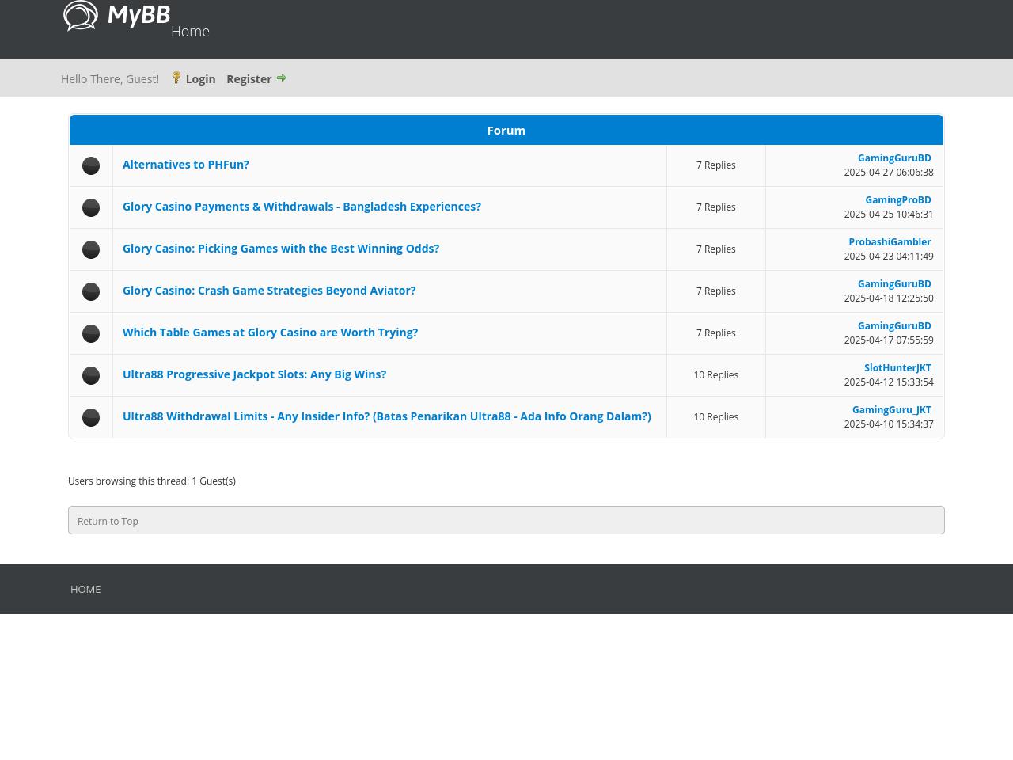Open 'Glory Casino Payments & Withdrawals' thread

tap(302, 207)
